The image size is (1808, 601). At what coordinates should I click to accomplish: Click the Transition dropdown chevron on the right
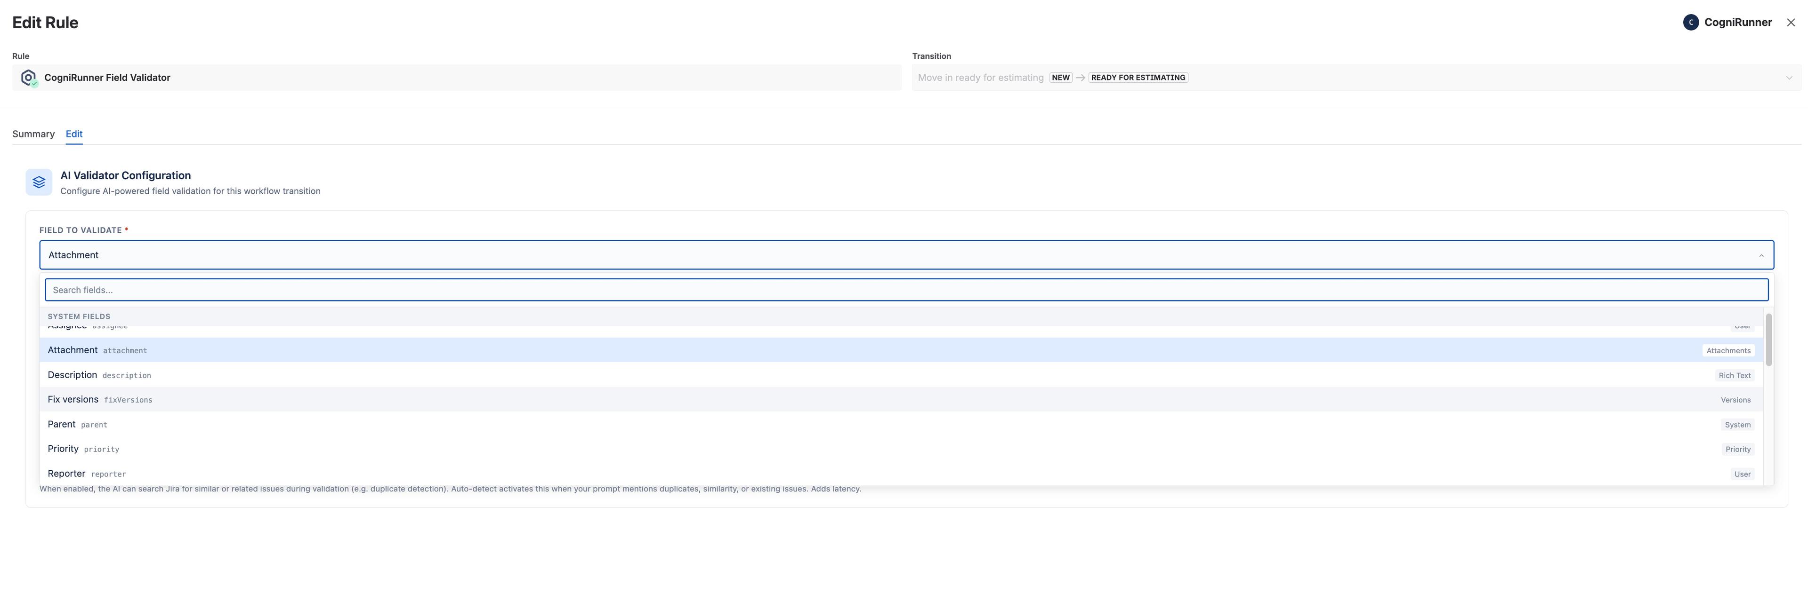[x=1789, y=77]
